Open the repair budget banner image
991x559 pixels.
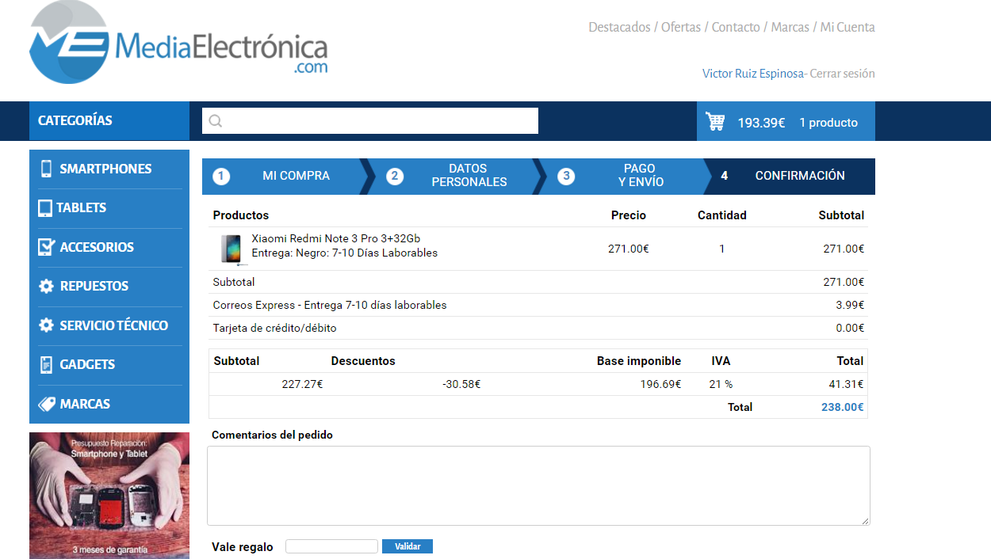coord(109,496)
